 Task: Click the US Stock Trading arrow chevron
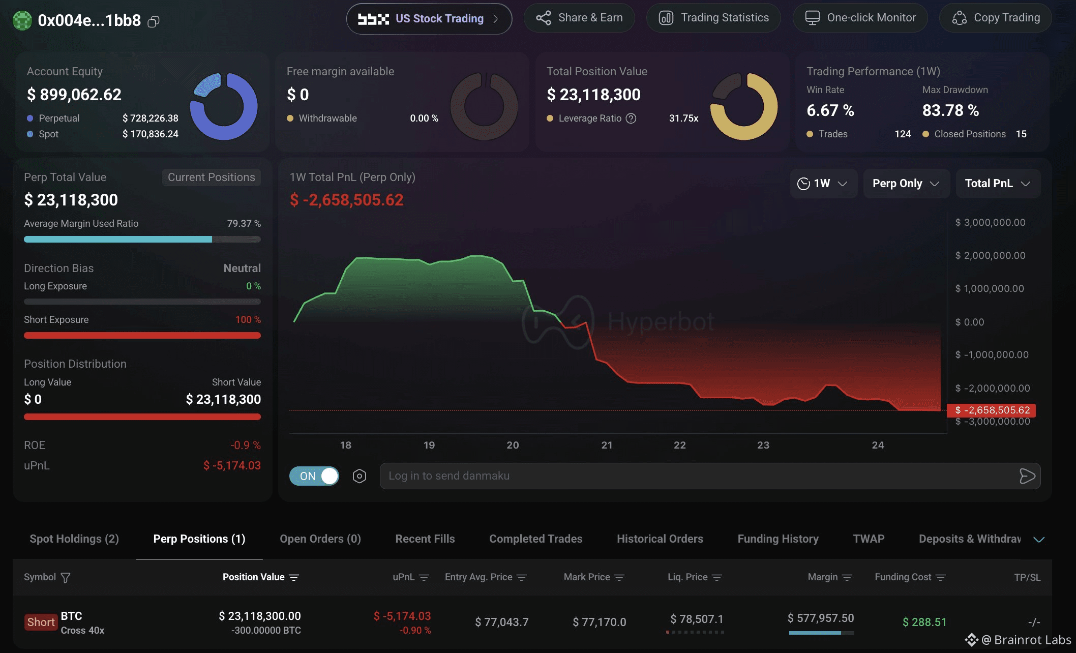(x=496, y=19)
